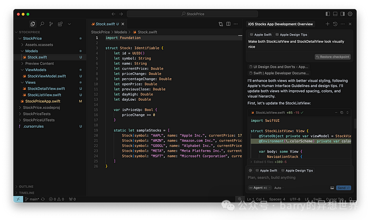Click StockPrice in the breadcrumb path
370x220 pixels.
click(100, 32)
